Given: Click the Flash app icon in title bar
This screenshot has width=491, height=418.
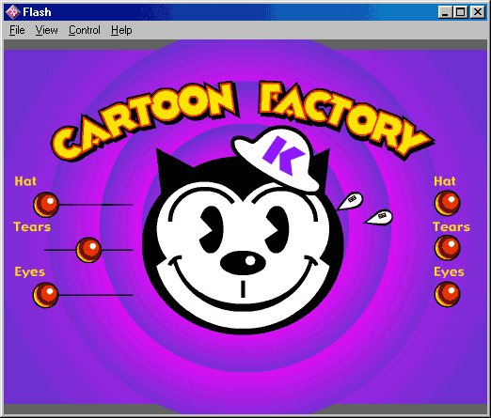Looking at the screenshot, I should pyautogui.click(x=13, y=12).
